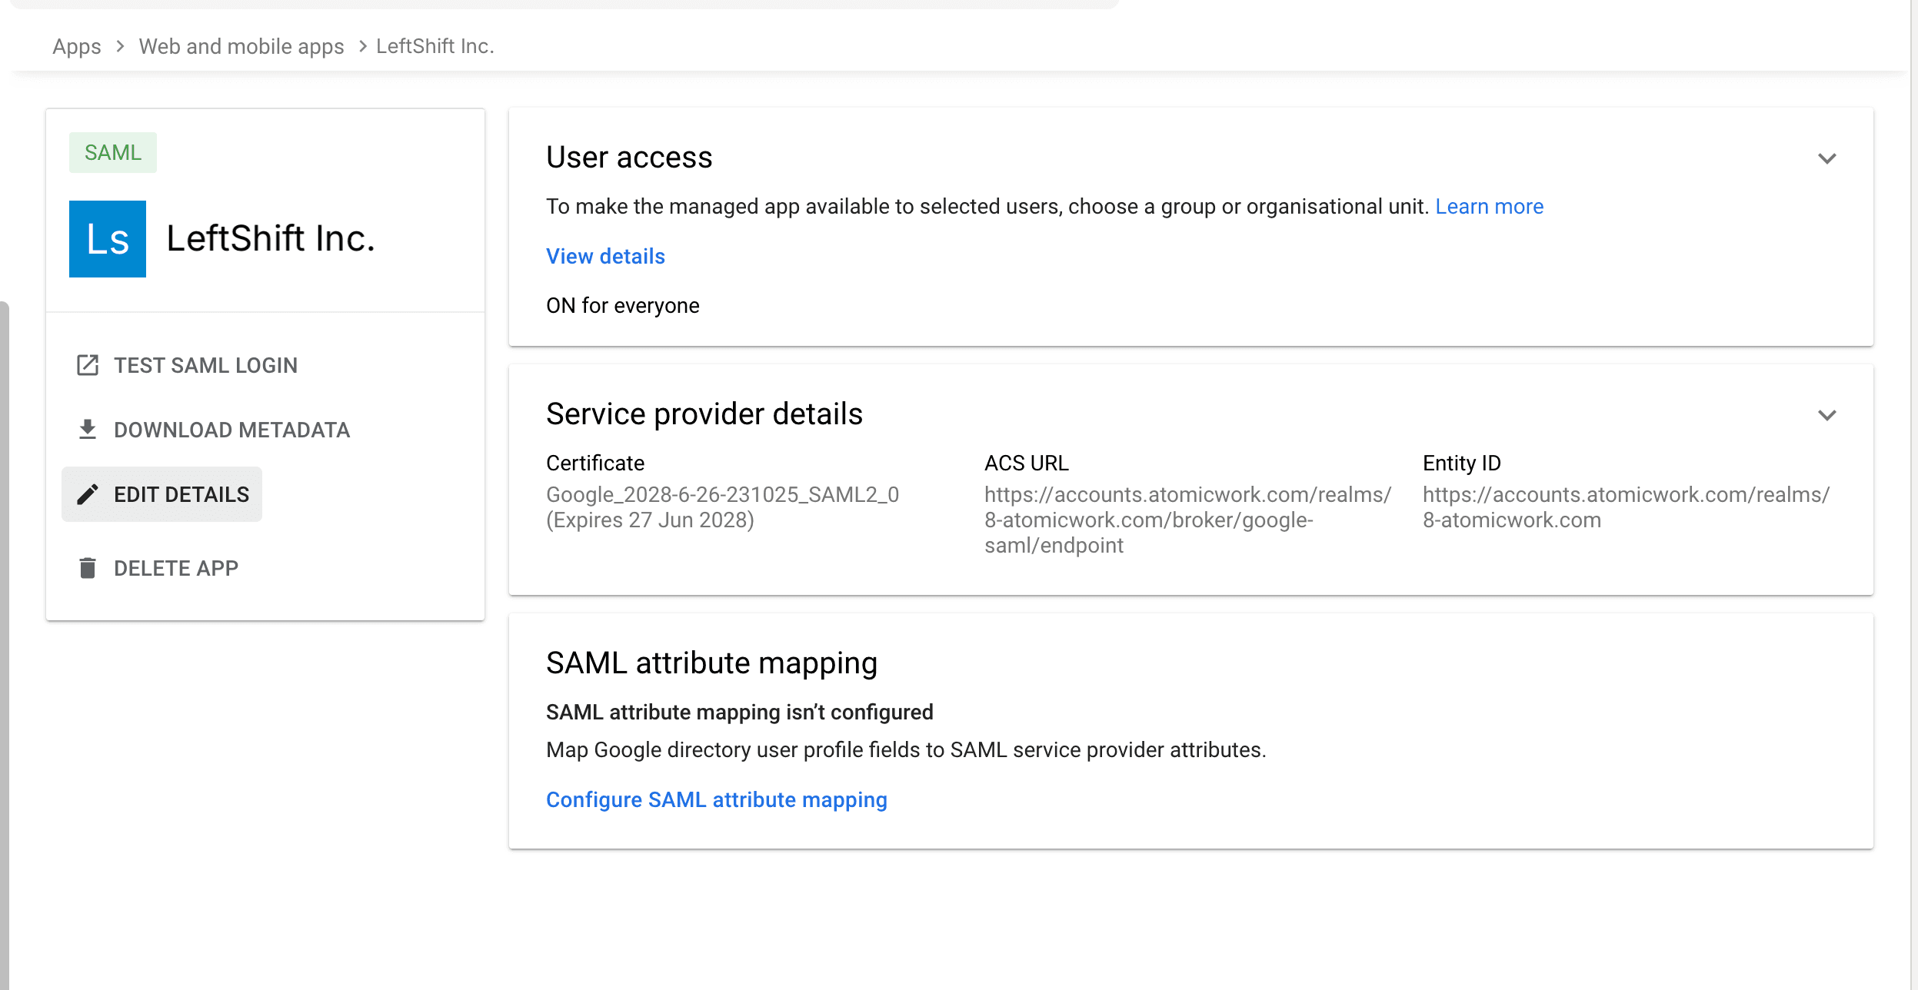Click the Google_2028-6-26-231025_SAML2_0 certificate value
This screenshot has height=990, width=1918.
(x=723, y=507)
